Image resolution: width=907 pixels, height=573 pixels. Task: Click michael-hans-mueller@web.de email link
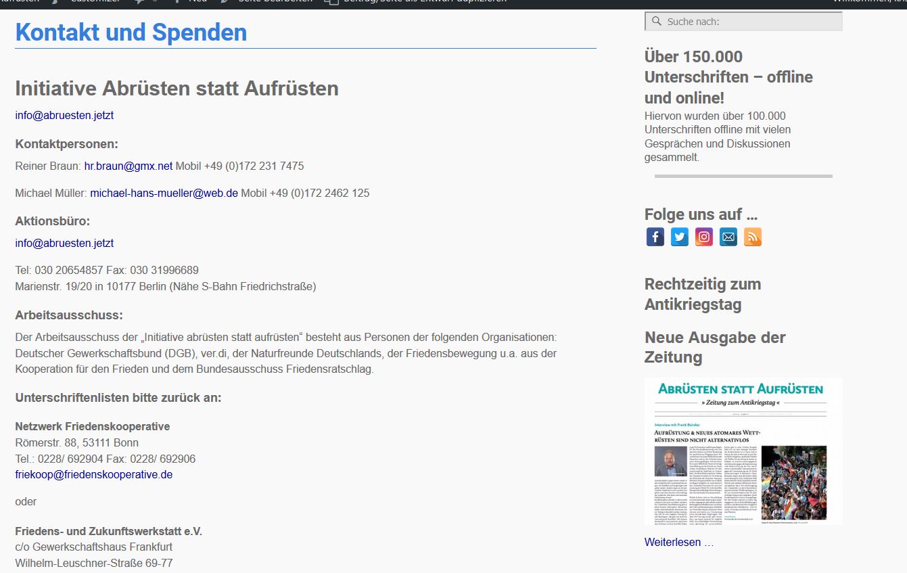[x=164, y=193]
